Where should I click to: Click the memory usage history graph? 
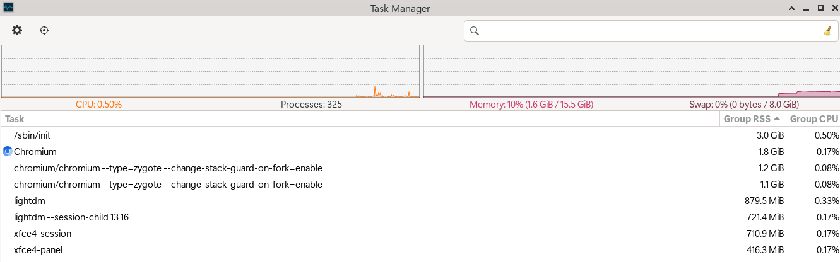click(x=632, y=71)
